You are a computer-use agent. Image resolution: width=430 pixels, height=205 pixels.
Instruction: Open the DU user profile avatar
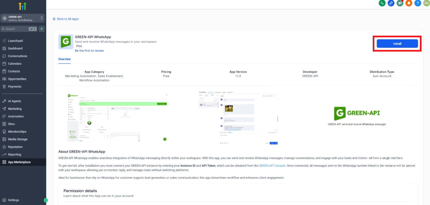point(426,3)
